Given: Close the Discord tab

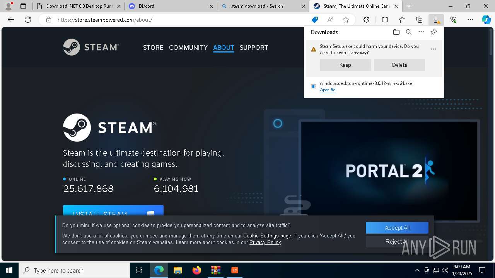Looking at the screenshot, I should click(x=211, y=6).
